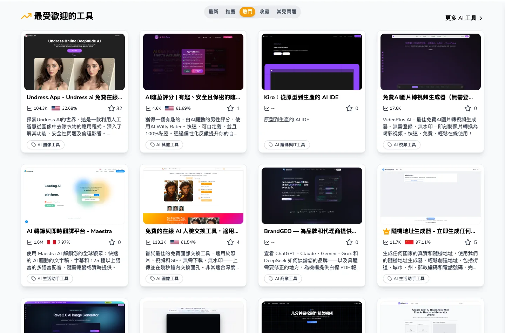Viewport: 505px width, 333px height.
Task: Click the crown icon on 隨機地址生成器 card
Action: pyautogui.click(x=386, y=231)
